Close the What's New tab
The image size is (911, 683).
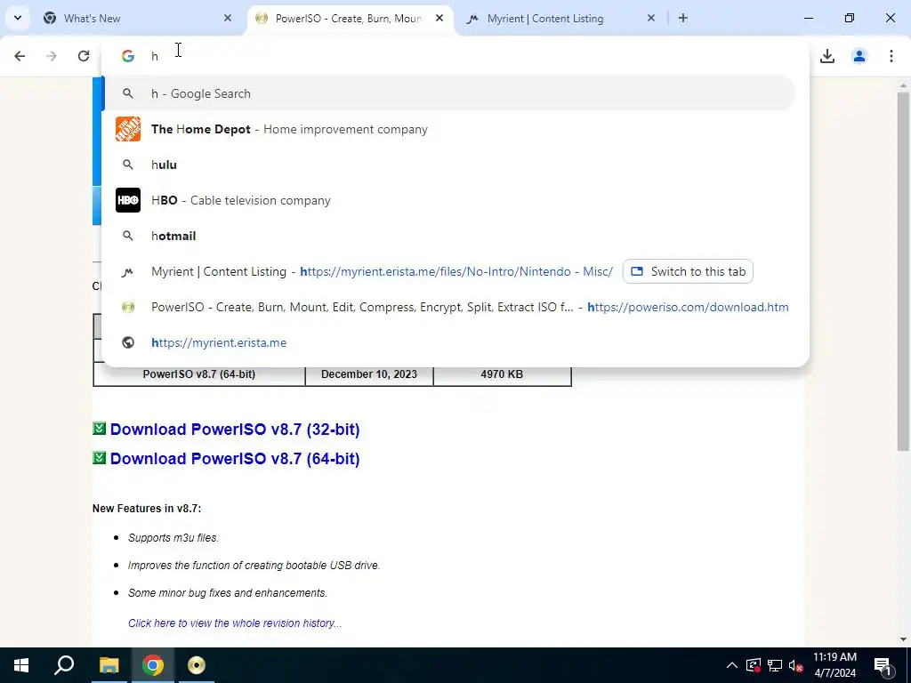(x=228, y=18)
